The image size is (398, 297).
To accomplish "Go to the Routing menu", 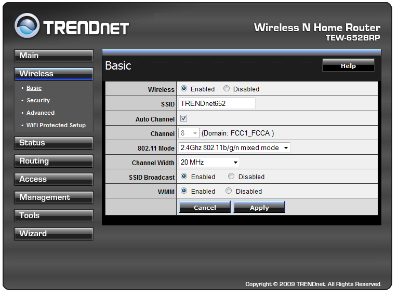I will tap(54, 161).
